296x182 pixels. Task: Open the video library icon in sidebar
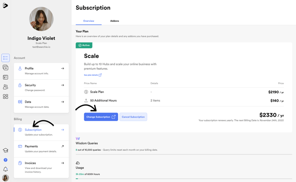pyautogui.click(x=6, y=67)
